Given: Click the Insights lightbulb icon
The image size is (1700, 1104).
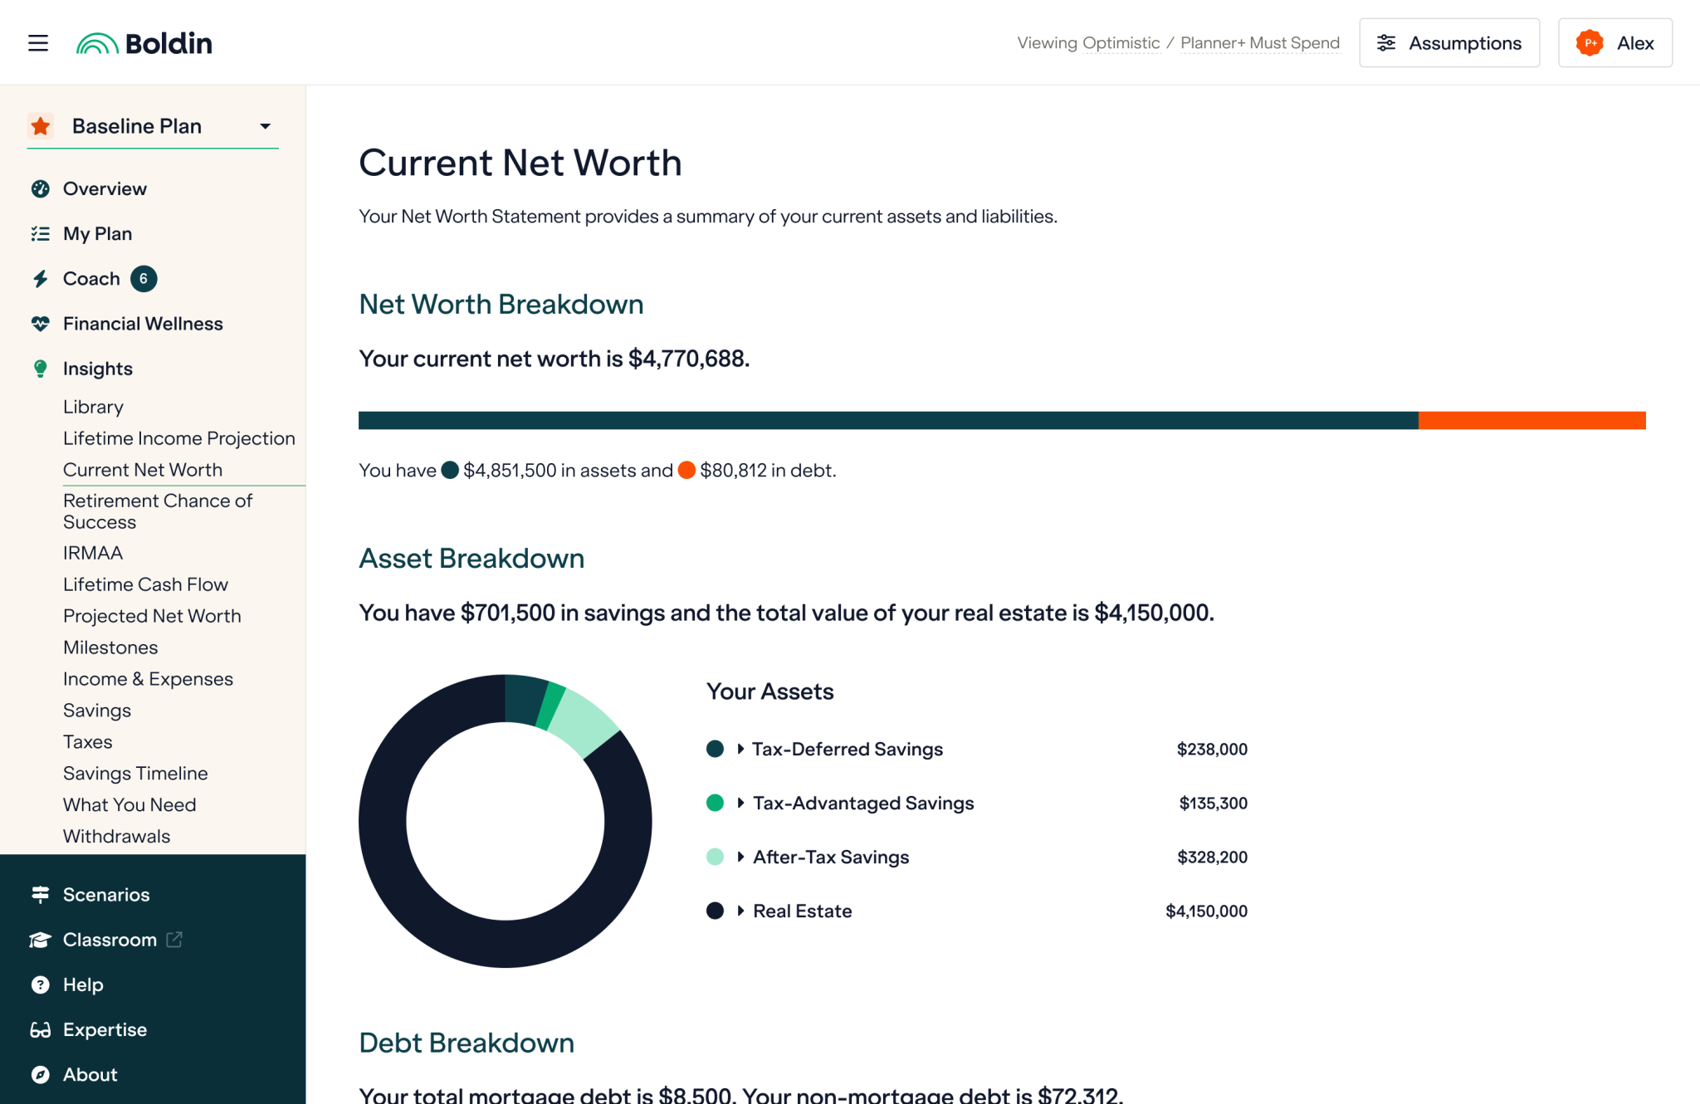Looking at the screenshot, I should point(40,369).
